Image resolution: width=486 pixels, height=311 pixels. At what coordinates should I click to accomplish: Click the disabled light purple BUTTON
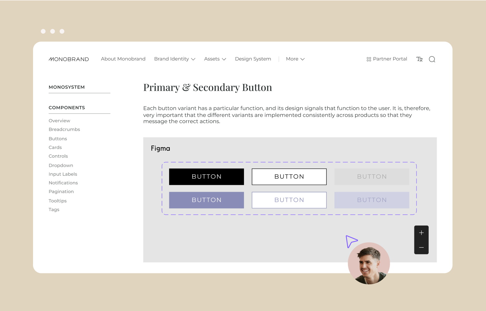(x=372, y=200)
